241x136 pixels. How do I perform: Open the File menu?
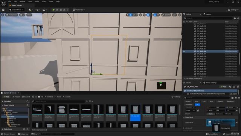click(10, 2)
